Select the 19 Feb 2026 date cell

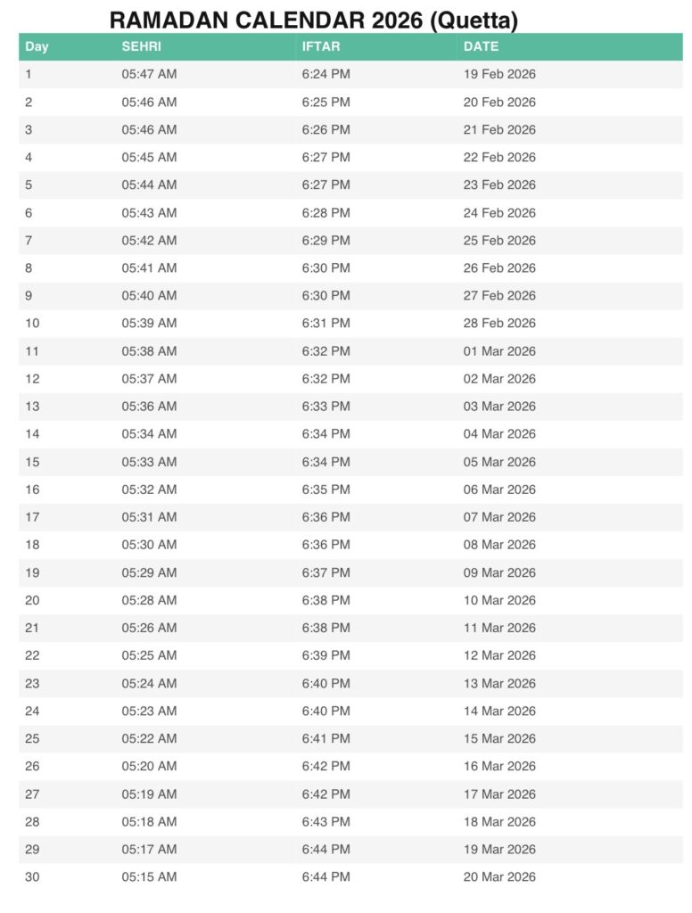pyautogui.click(x=499, y=74)
